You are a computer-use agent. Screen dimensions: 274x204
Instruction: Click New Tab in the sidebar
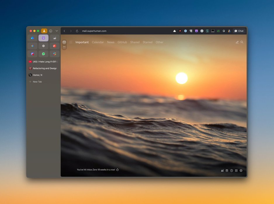point(37,82)
